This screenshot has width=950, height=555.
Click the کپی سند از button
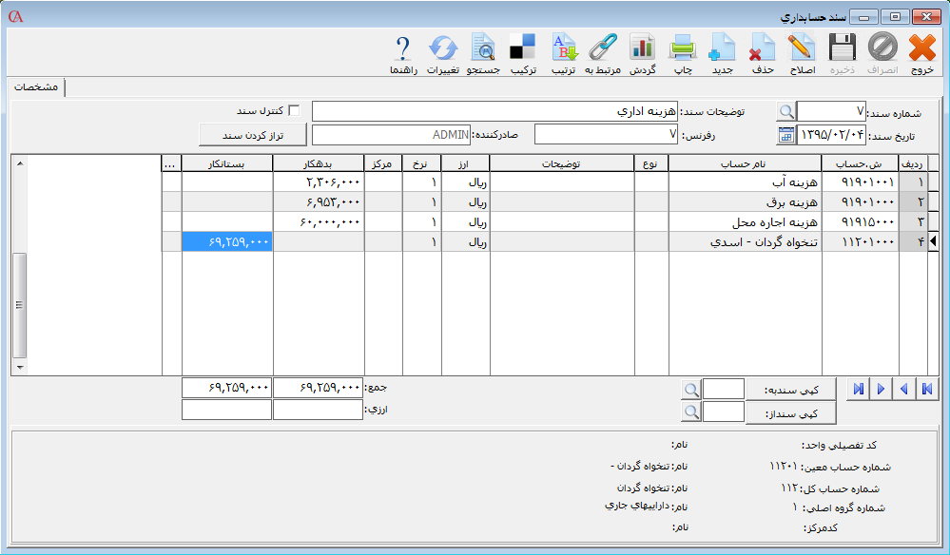[791, 412]
